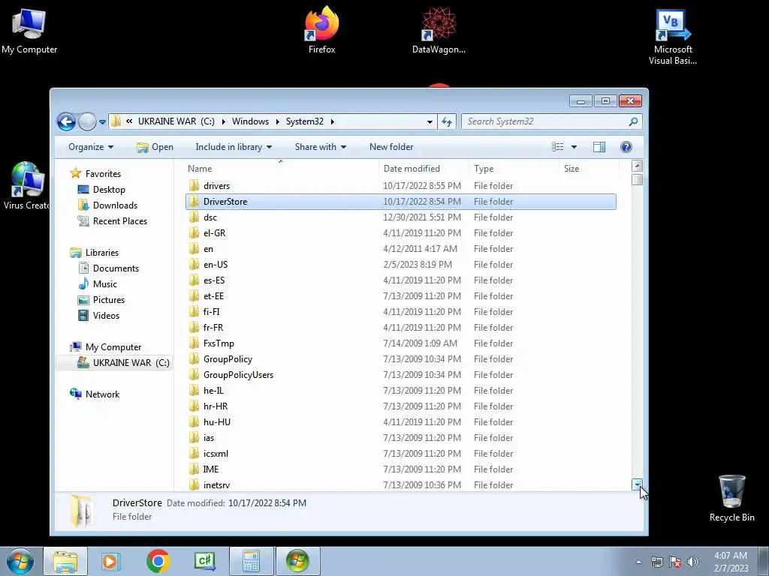The image size is (769, 576).
Task: Open Downloads in Favorites
Action: pyautogui.click(x=115, y=205)
